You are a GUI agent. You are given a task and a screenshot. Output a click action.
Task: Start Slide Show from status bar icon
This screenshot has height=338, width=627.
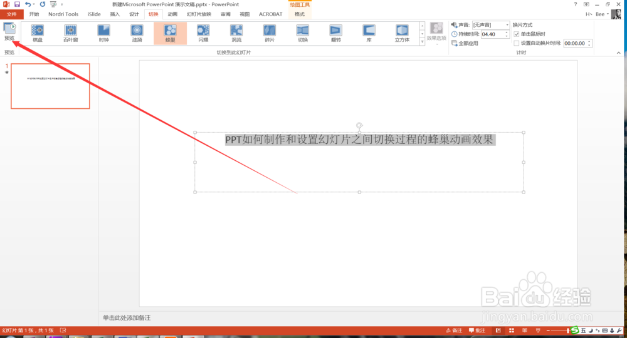pos(538,330)
